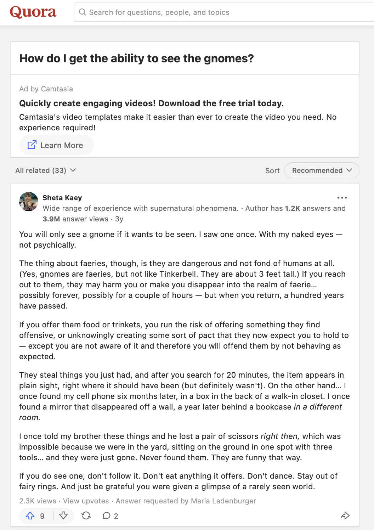Open Maria Ladenburger's profile link
The image size is (374, 530).
coord(223,501)
